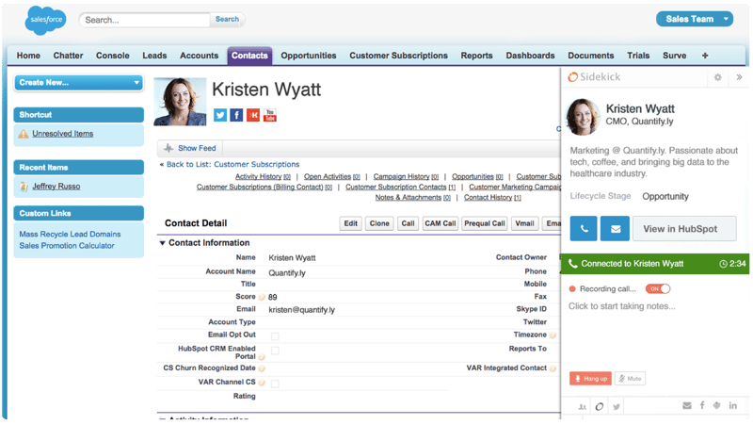Click the Prequal Call button
Viewport: 753px width, 425px height.
(x=485, y=223)
